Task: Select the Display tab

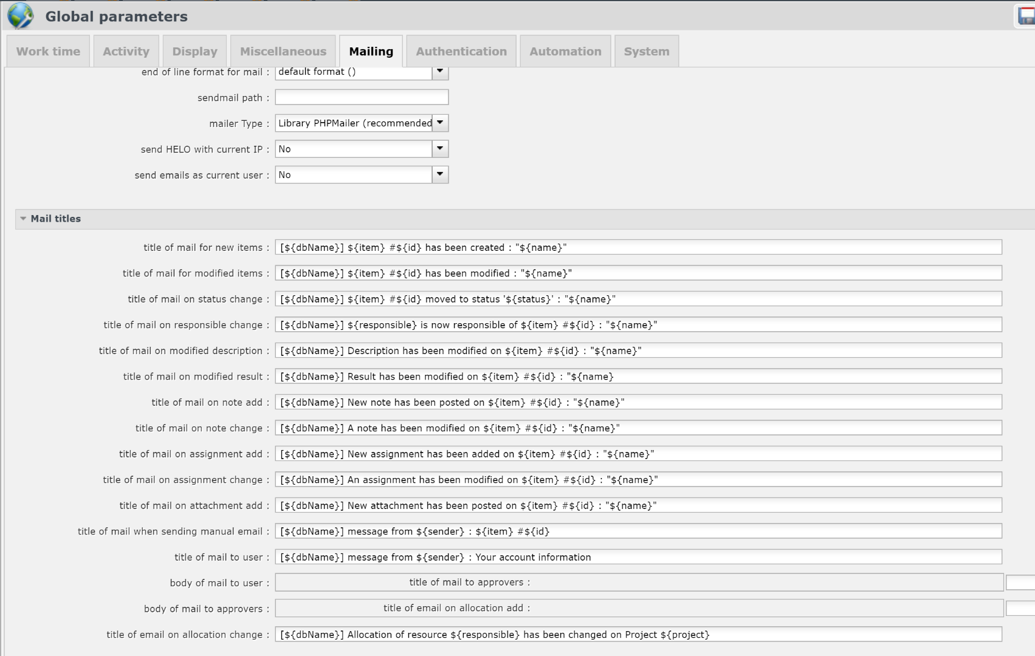Action: point(194,52)
